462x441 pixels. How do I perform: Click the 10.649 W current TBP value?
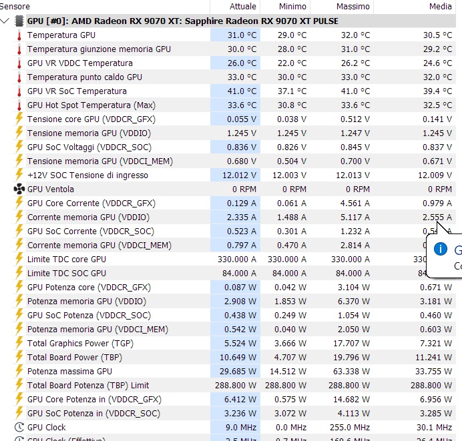click(x=238, y=357)
